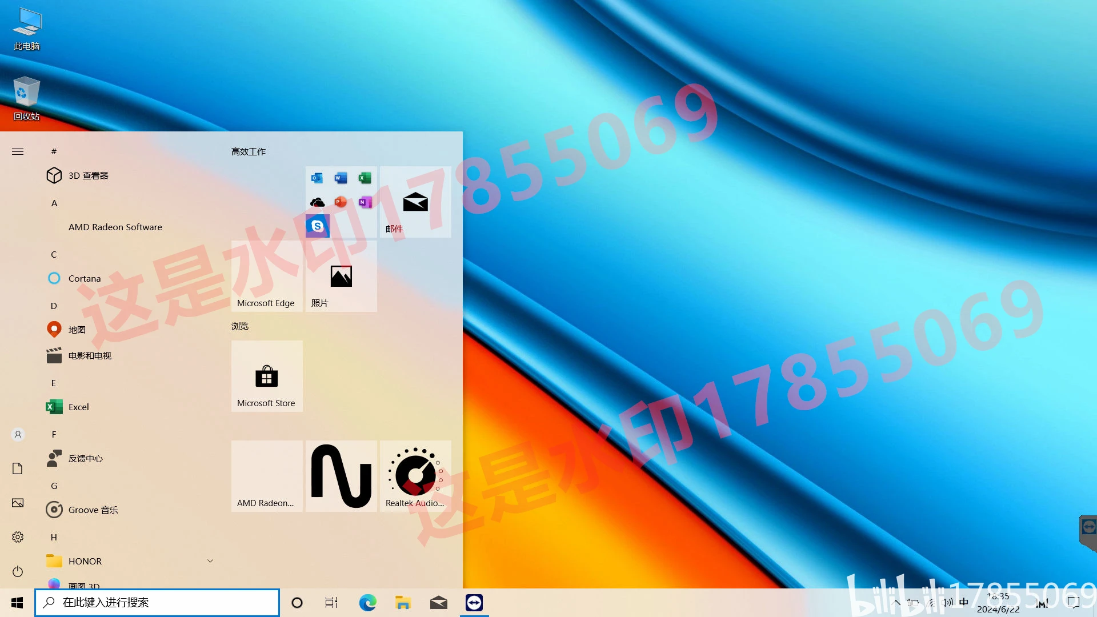Click the C letter header in app list
Image resolution: width=1097 pixels, height=617 pixels.
coord(54,254)
